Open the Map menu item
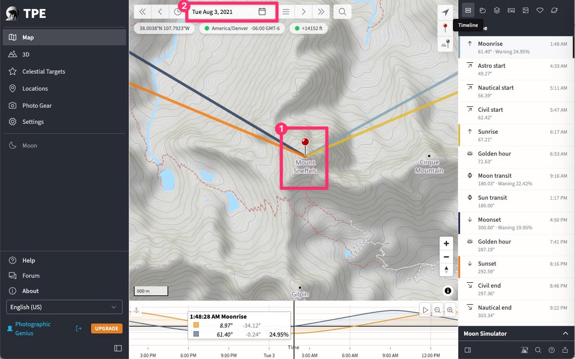The height and width of the screenshot is (359, 575). 64,37
